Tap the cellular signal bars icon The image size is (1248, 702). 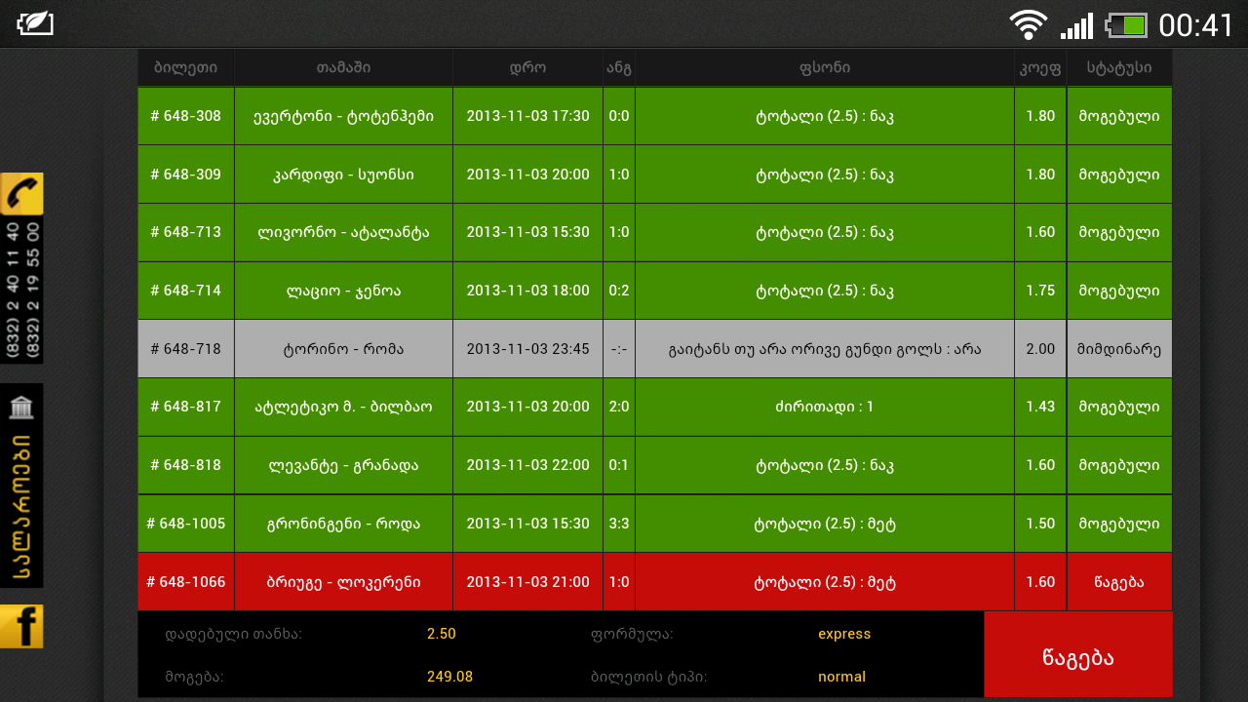pos(1076,25)
